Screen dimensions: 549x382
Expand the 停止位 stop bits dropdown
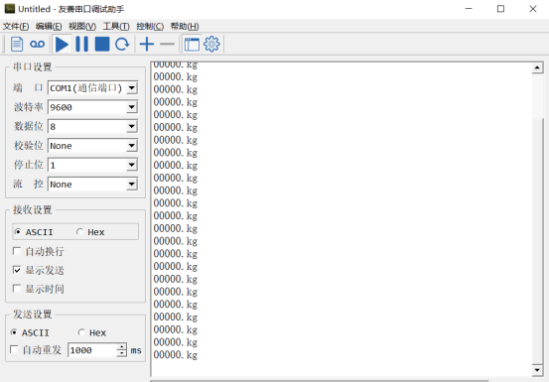click(132, 165)
